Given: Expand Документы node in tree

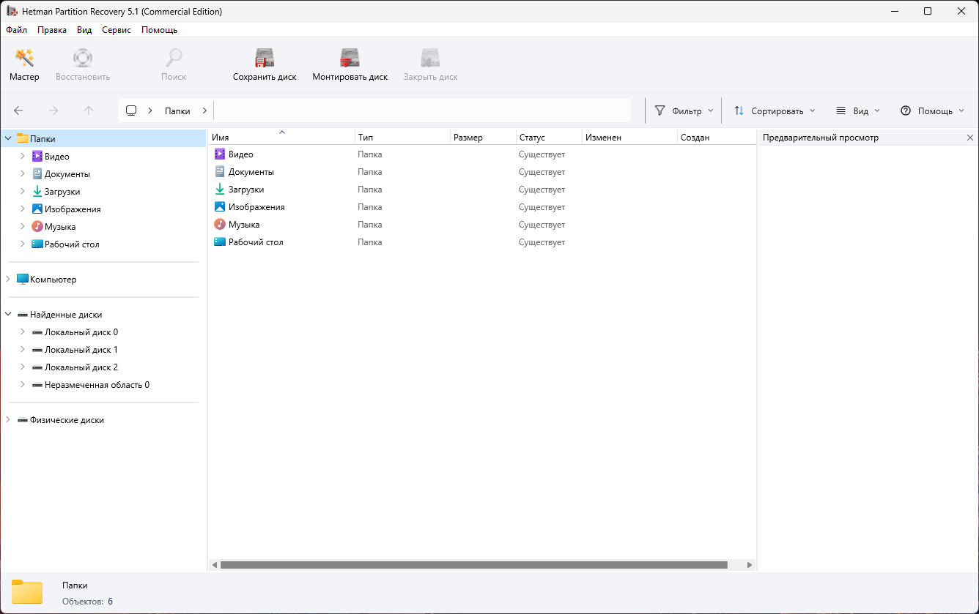Looking at the screenshot, I should (x=23, y=174).
